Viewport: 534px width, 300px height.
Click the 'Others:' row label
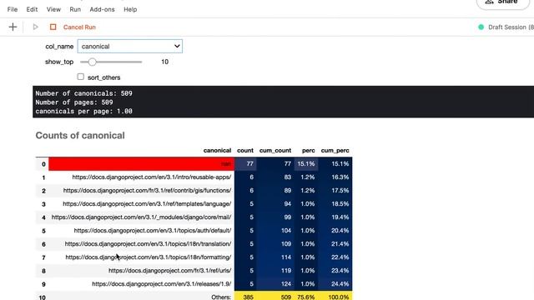pos(221,297)
